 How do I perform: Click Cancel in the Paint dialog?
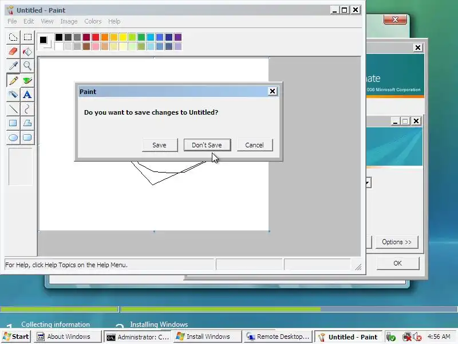(x=255, y=145)
